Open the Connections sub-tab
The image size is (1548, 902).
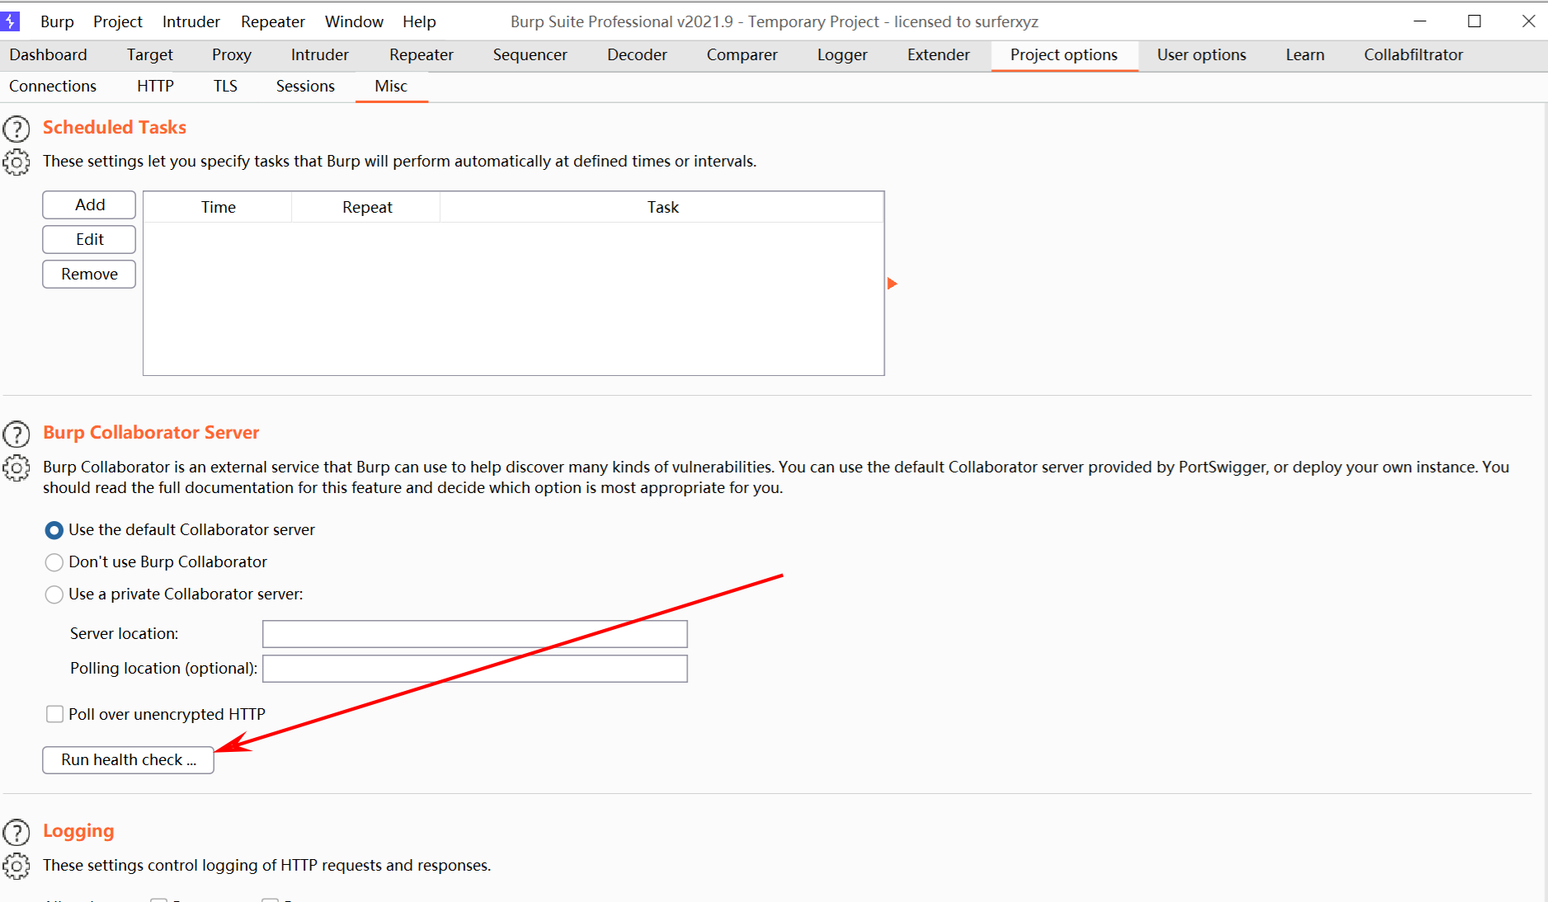[53, 86]
